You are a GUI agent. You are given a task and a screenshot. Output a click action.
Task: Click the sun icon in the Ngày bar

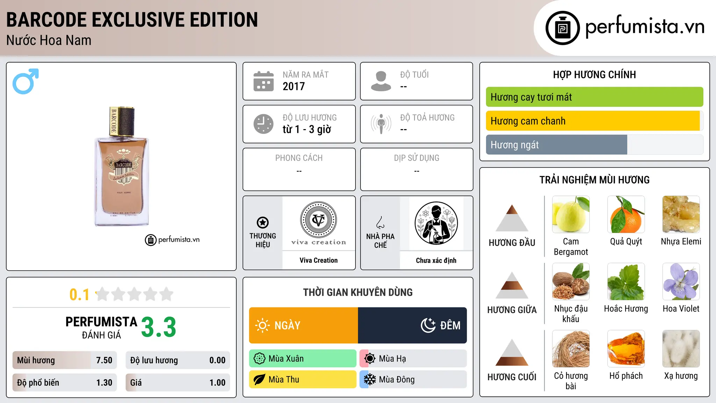(x=263, y=325)
